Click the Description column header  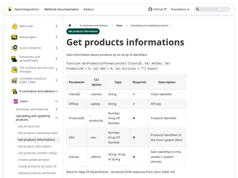click(167, 82)
